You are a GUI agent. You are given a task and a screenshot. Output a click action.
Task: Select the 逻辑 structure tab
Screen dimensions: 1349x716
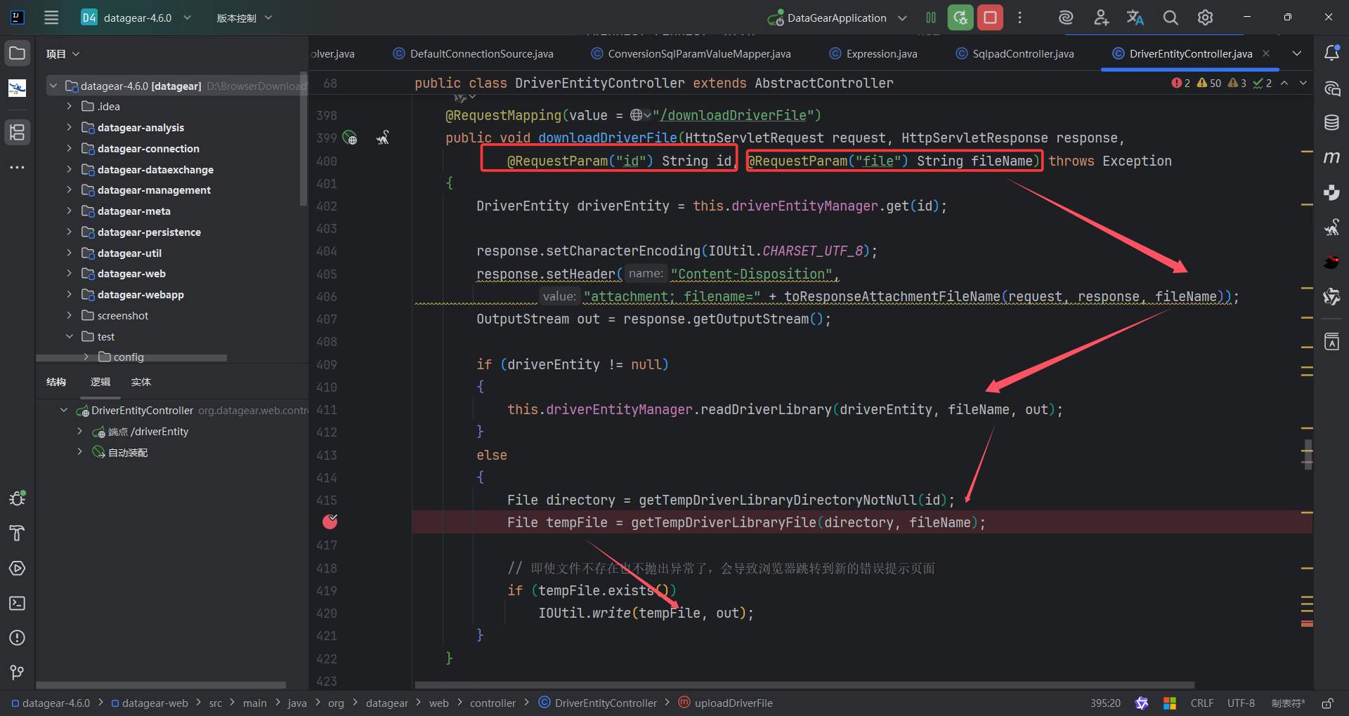[100, 382]
